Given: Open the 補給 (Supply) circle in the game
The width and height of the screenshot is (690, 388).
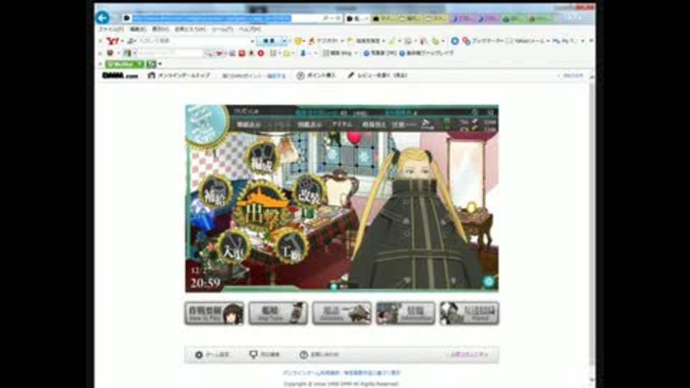Looking at the screenshot, I should point(216,193).
